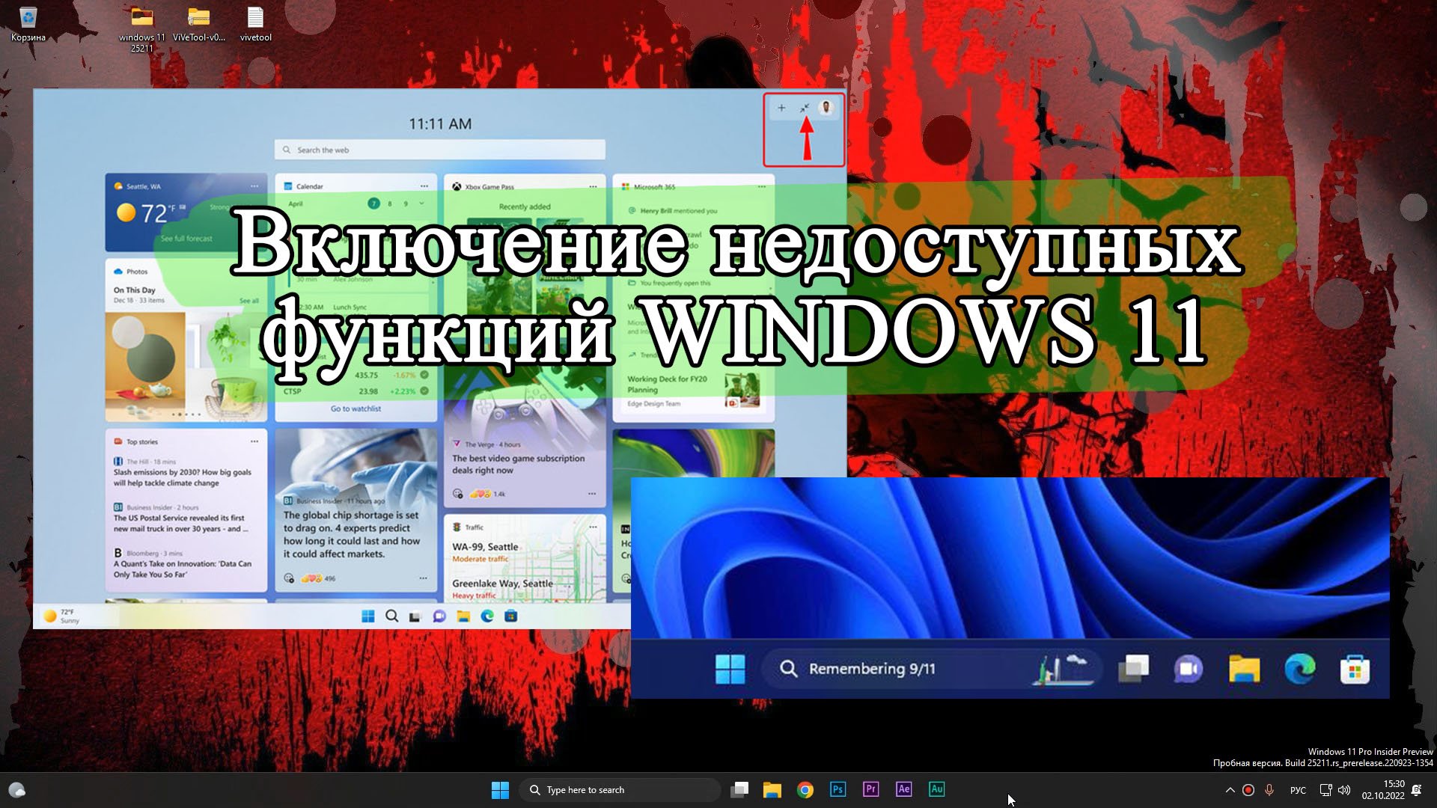1437x808 pixels.
Task: Open the clock and date flyout
Action: [x=1383, y=790]
